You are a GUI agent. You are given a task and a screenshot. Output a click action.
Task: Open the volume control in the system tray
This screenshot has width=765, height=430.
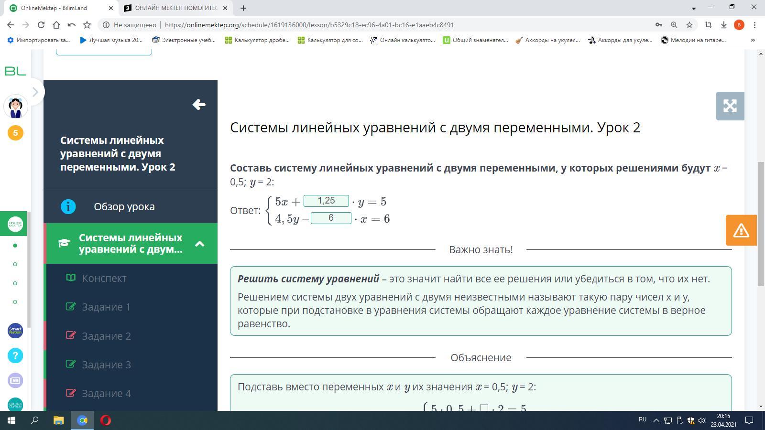click(702, 420)
